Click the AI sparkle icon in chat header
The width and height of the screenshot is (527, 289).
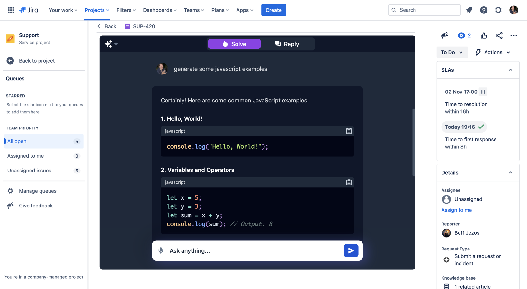[x=108, y=44]
